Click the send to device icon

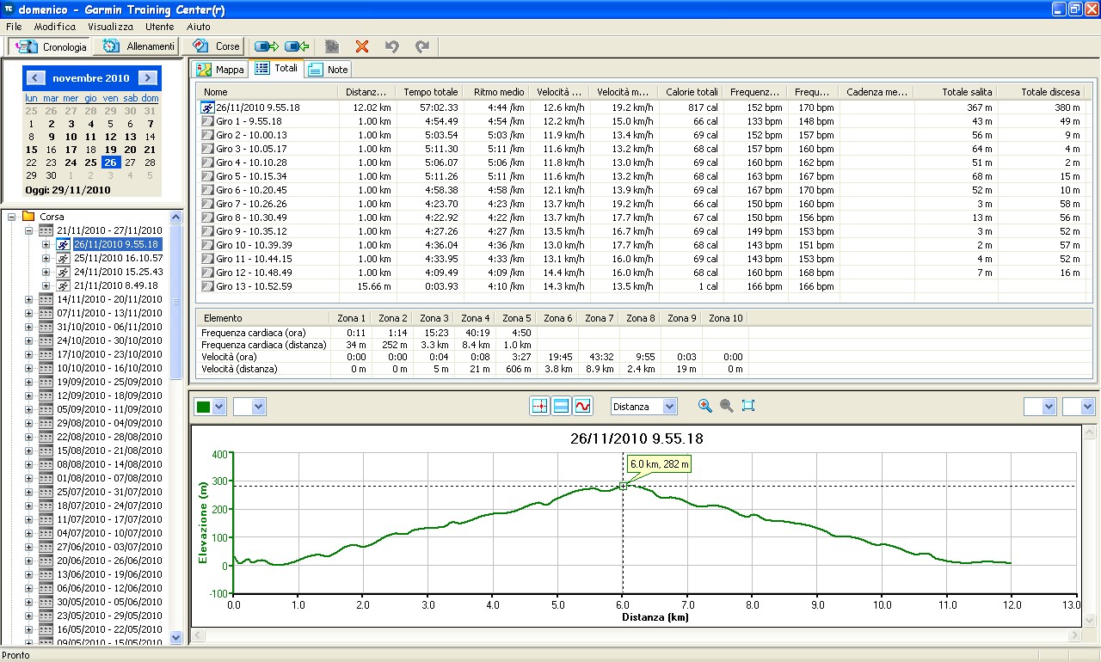[x=267, y=46]
